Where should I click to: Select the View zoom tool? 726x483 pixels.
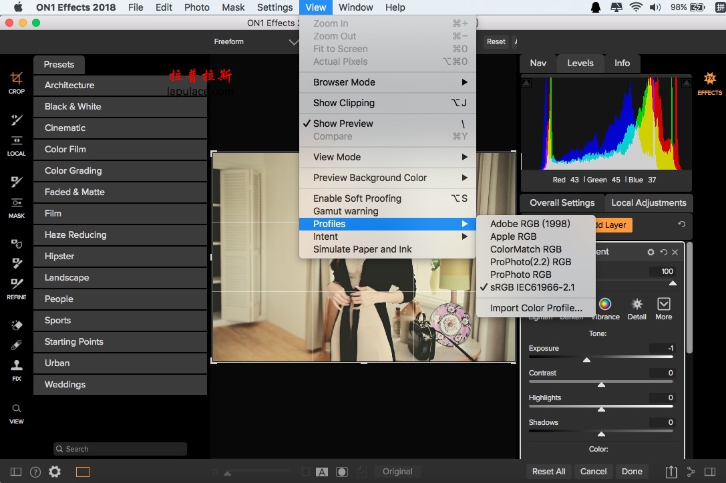pos(16,414)
